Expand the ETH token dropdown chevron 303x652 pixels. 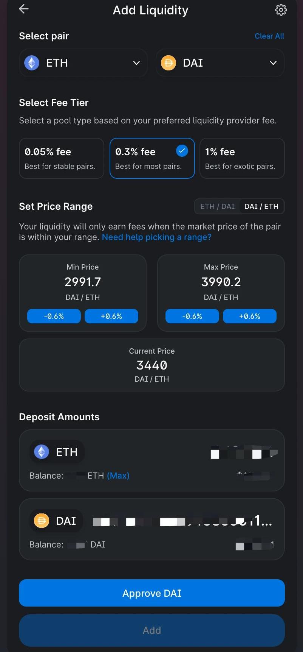[136, 63]
